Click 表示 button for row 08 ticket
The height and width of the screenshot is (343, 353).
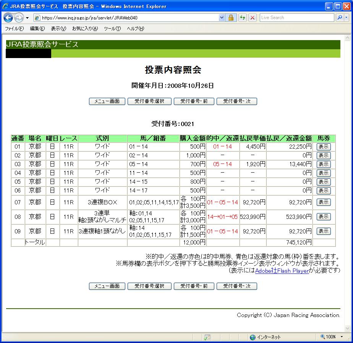coord(324,217)
